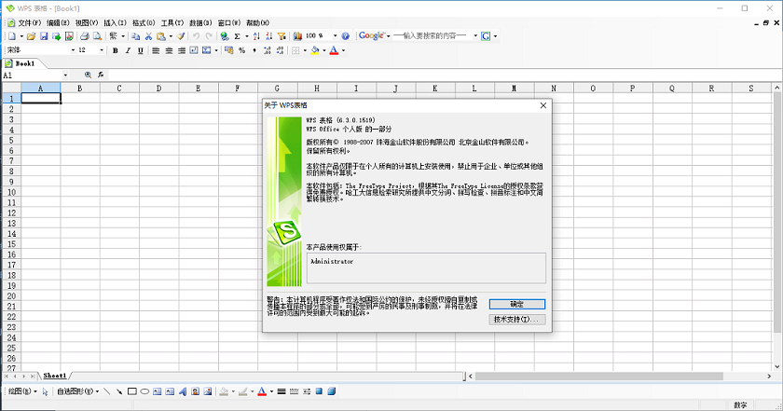Click the font color A on drawing toolbar
Screen dimensions: 783x411
coord(262,391)
